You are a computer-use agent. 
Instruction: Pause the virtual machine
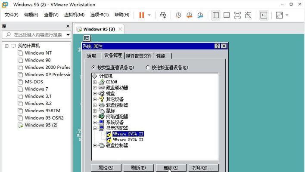point(142,15)
